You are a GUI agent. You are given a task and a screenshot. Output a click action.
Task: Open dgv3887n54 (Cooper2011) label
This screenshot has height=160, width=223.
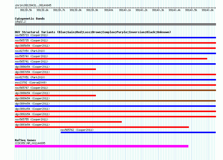point(32,72)
